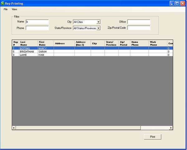
Task: Click the horizontal scrollbar right arrow
Action: click(x=171, y=128)
